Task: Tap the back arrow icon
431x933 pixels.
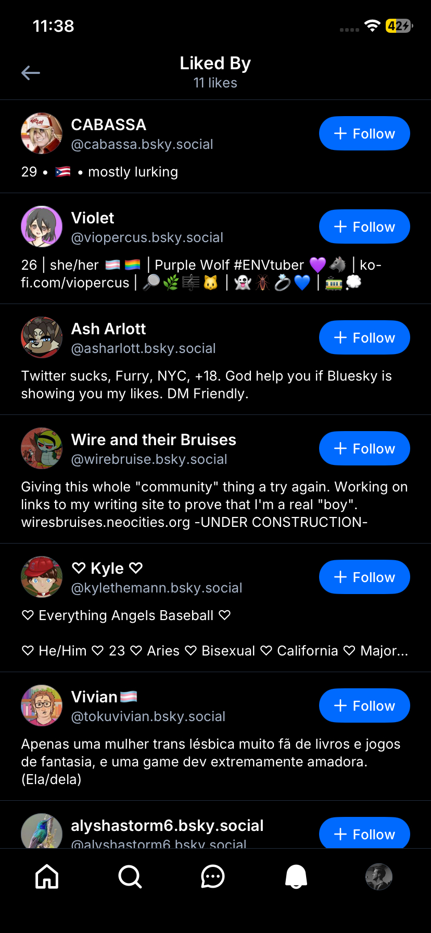Action: pyautogui.click(x=31, y=73)
